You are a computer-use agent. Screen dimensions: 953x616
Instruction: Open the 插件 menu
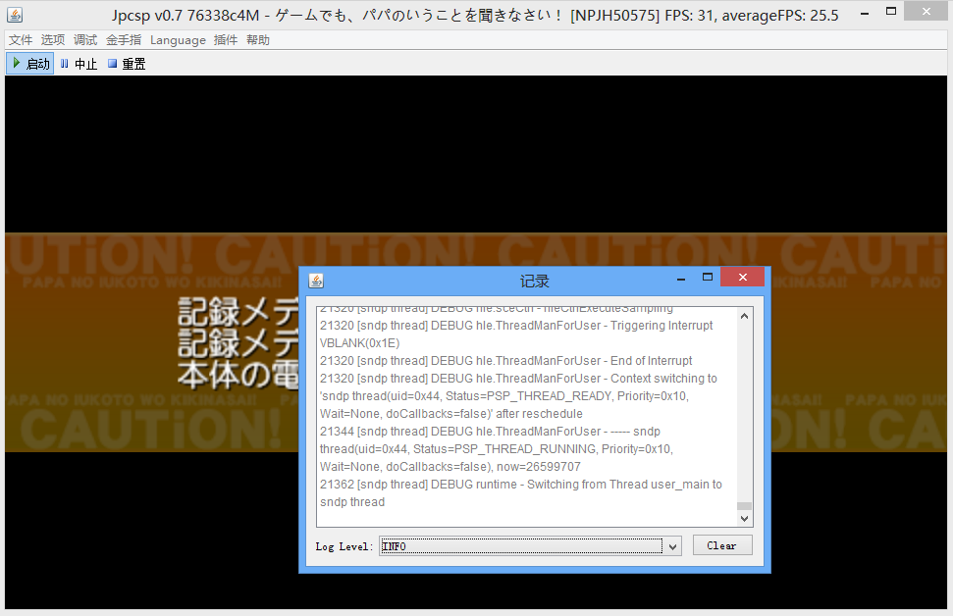click(226, 40)
